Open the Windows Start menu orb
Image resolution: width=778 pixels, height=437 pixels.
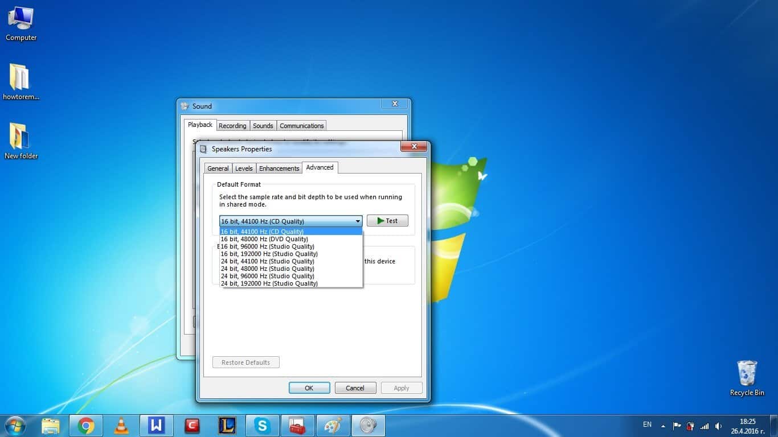14,426
